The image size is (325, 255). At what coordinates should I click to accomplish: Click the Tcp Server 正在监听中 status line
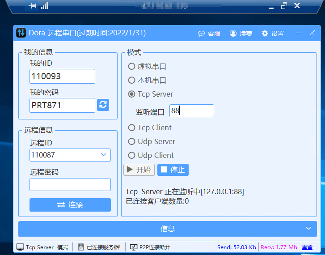pos(185,191)
